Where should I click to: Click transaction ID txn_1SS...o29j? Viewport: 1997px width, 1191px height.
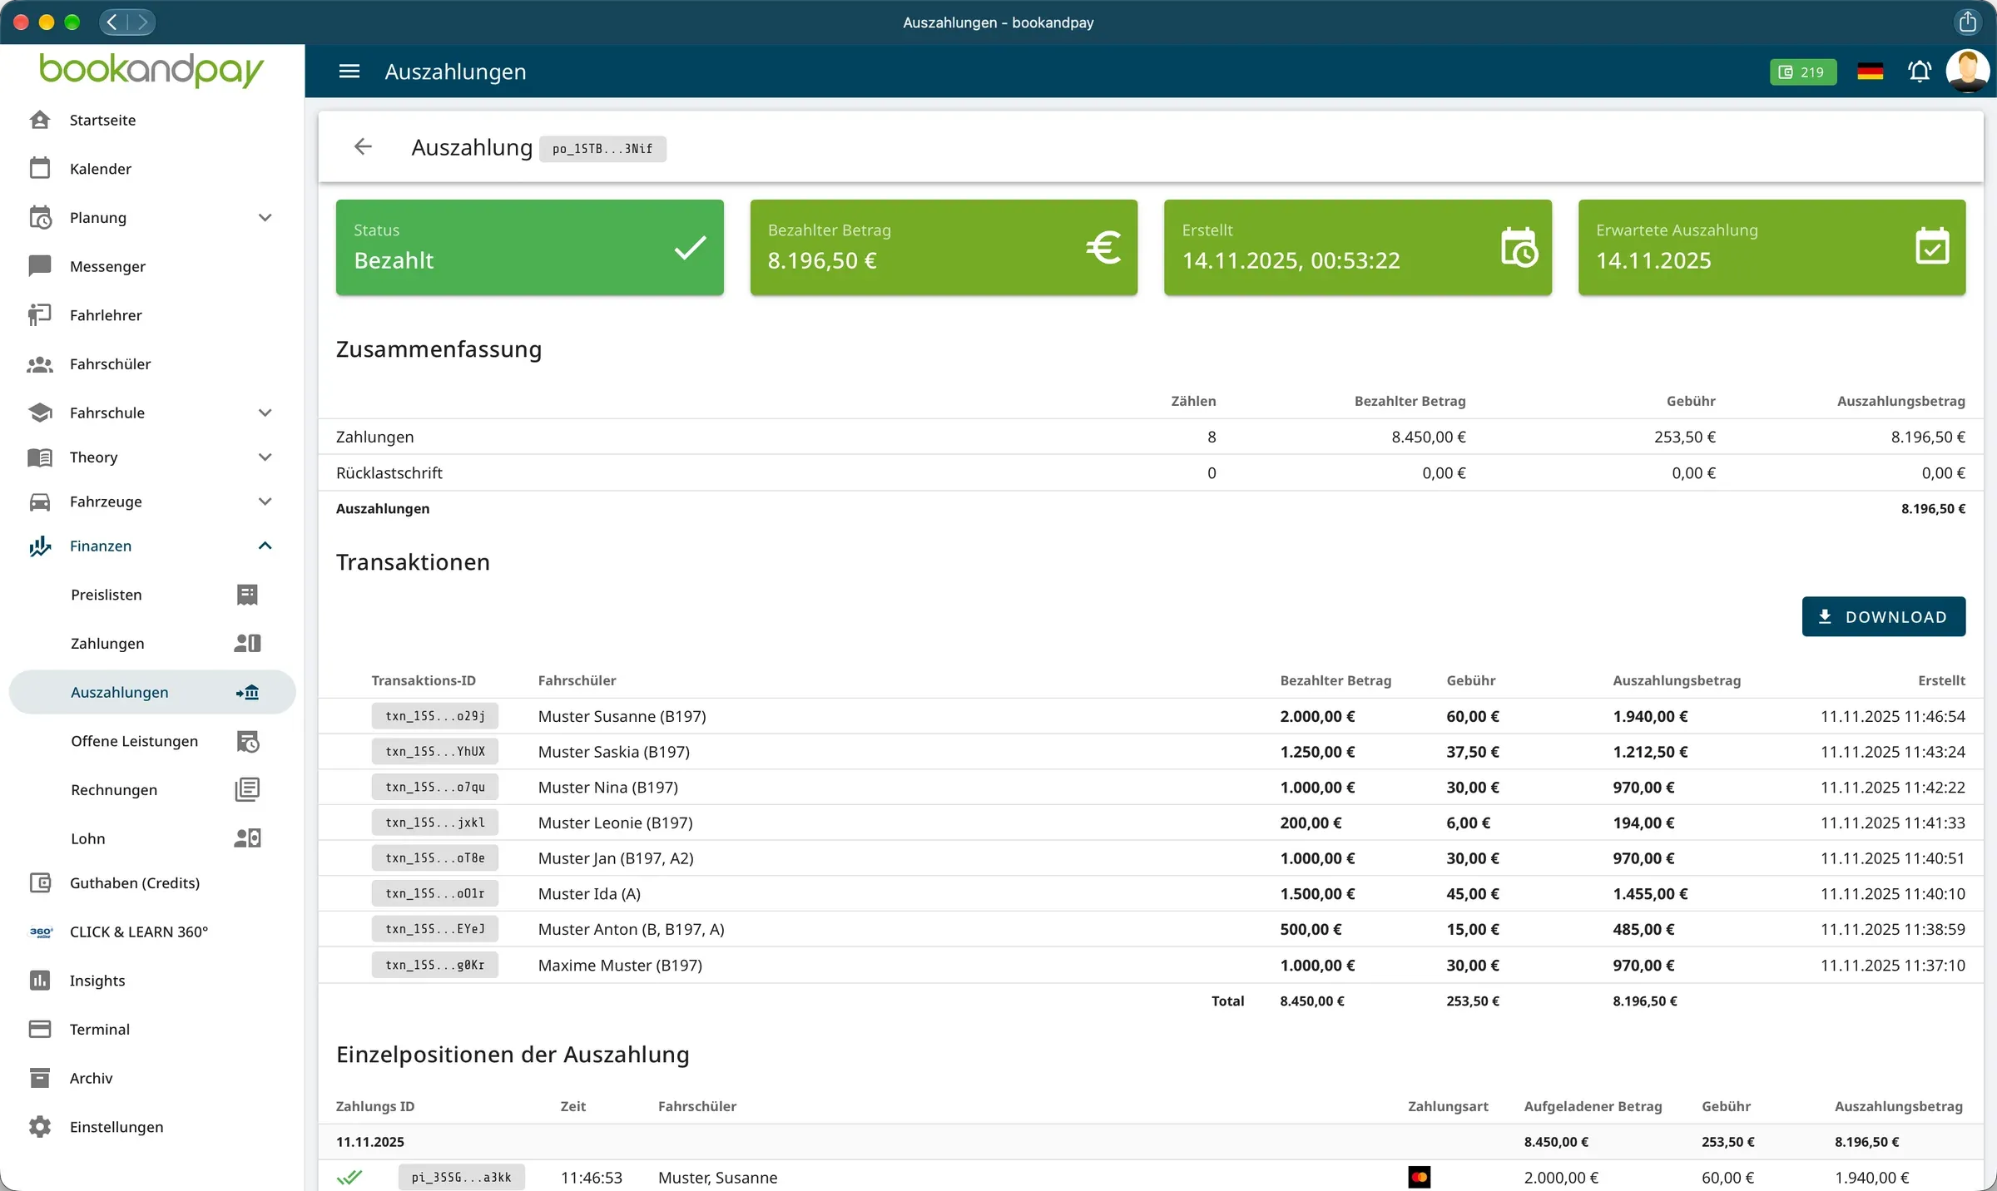pyautogui.click(x=434, y=716)
